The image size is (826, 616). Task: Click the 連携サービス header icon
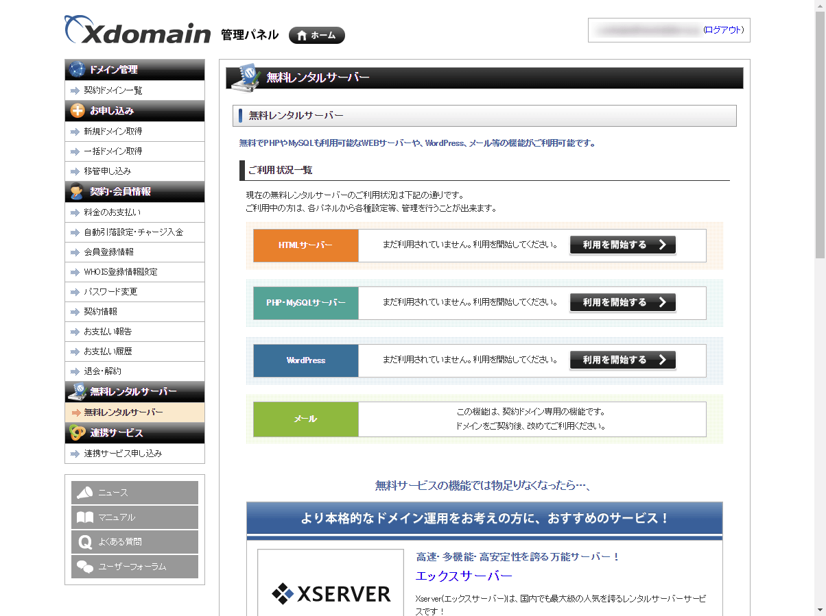coord(78,433)
